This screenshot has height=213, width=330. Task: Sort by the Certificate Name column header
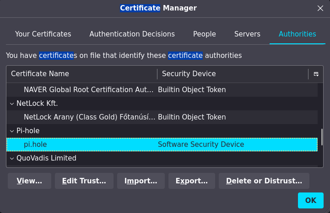[x=82, y=74]
